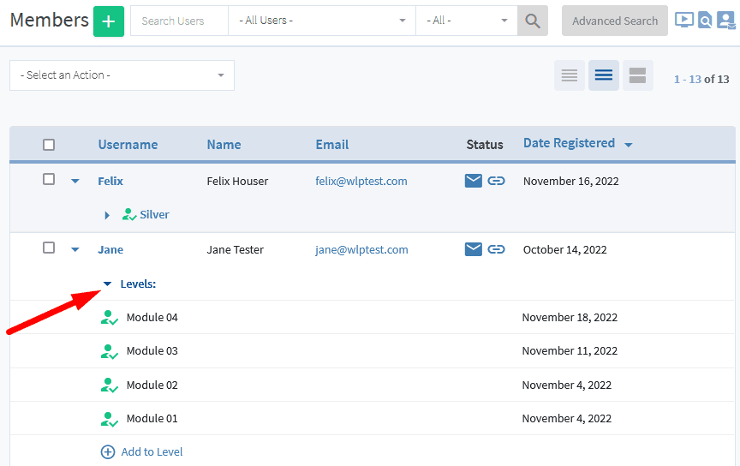Click in the Search Users field

(179, 21)
